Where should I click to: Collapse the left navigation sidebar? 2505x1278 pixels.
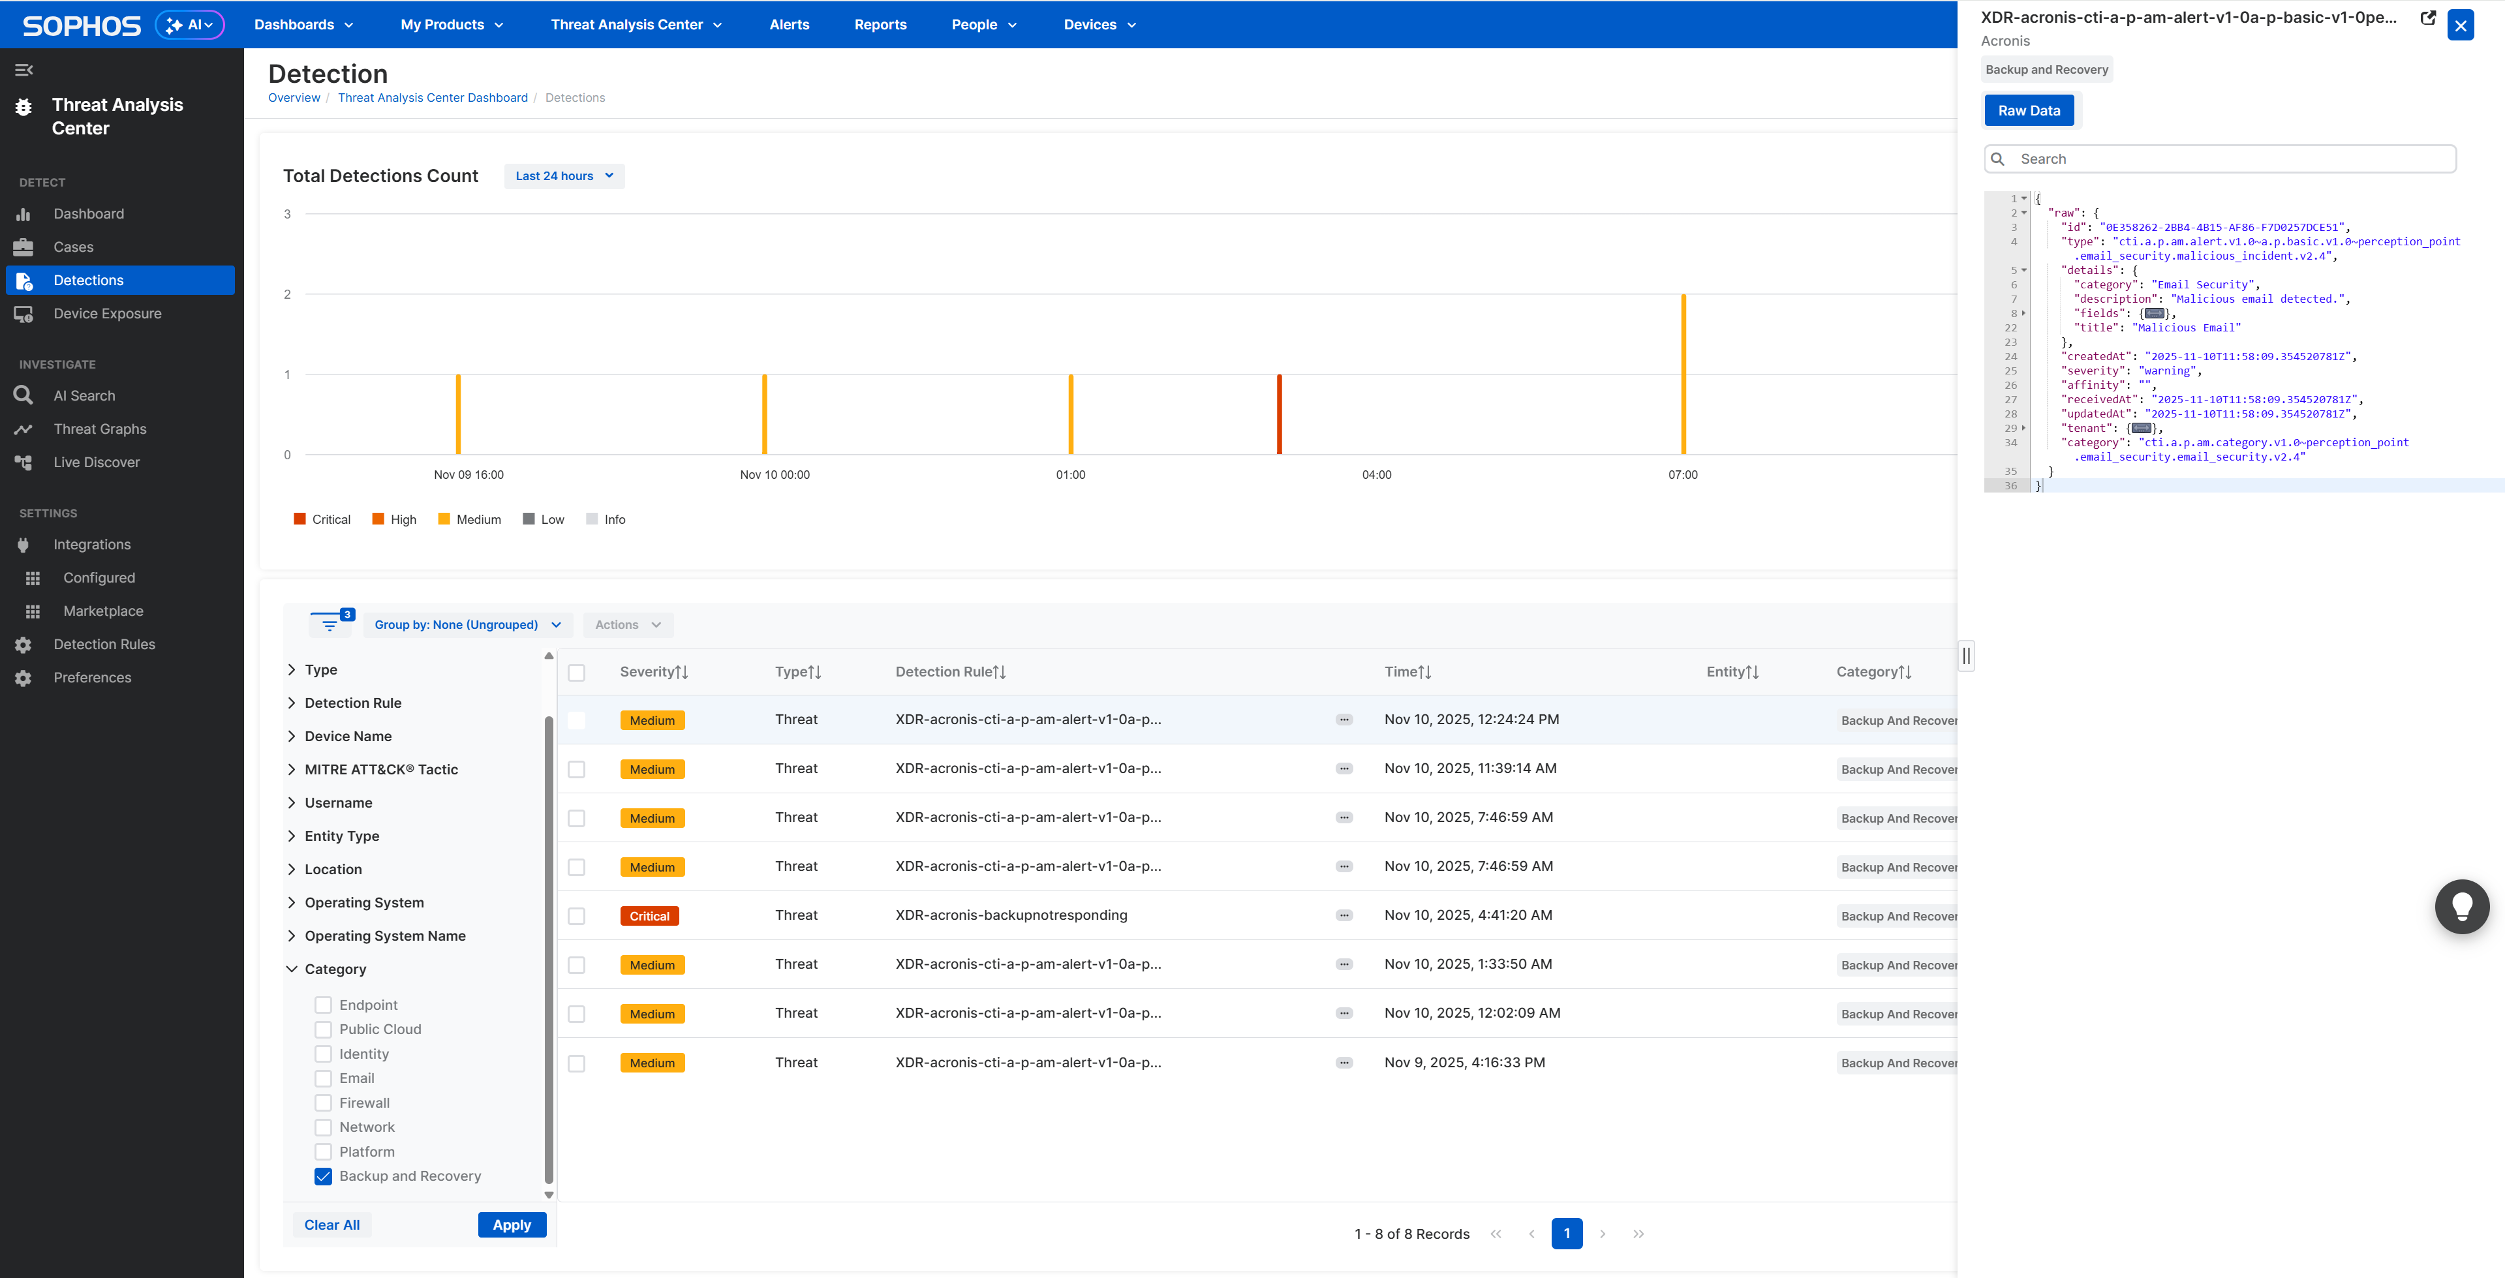[23, 69]
